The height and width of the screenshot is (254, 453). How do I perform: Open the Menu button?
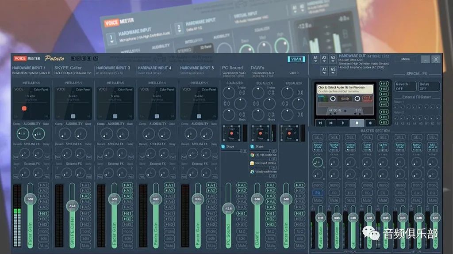406,59
